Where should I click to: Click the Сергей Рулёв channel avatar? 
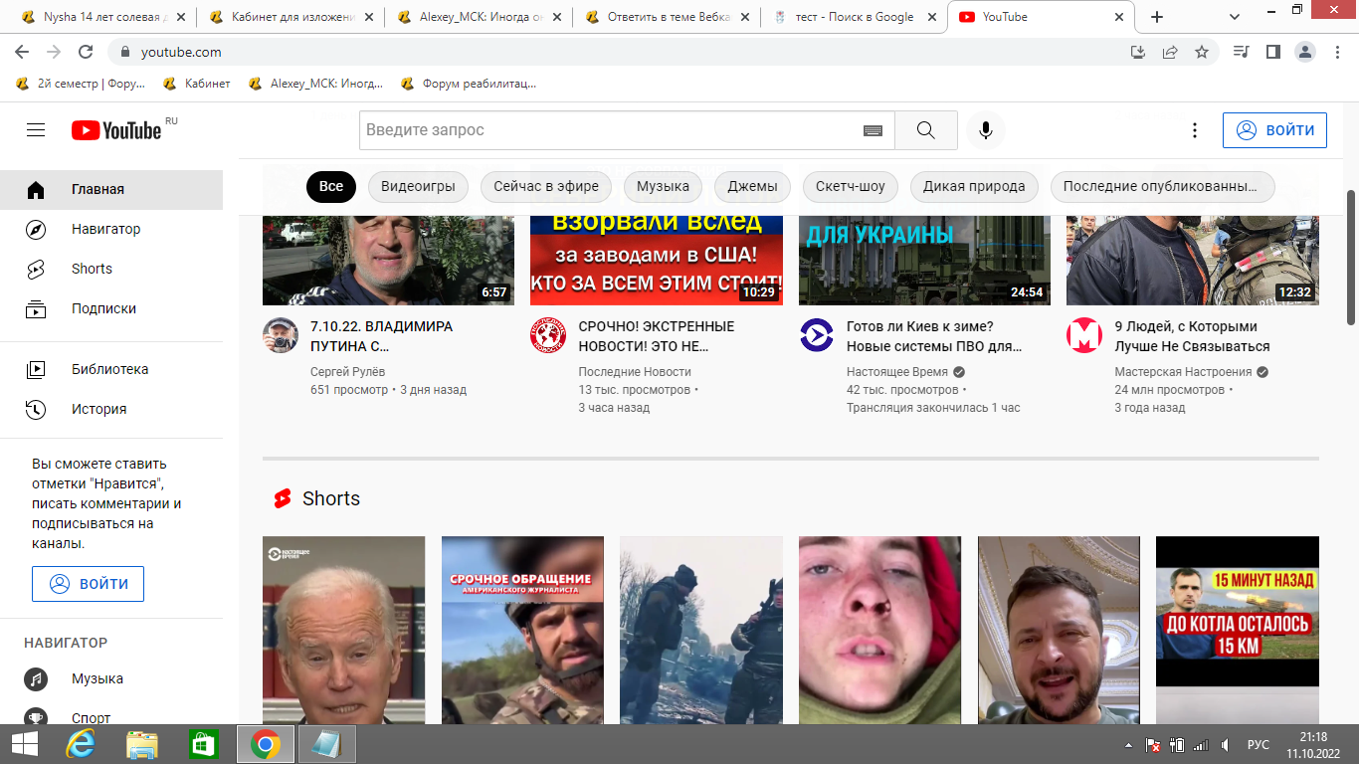281,336
